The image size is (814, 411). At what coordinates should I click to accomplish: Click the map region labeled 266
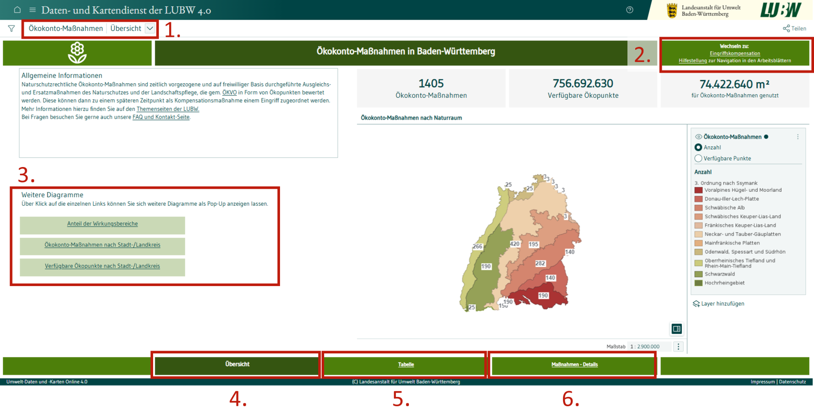point(477,246)
